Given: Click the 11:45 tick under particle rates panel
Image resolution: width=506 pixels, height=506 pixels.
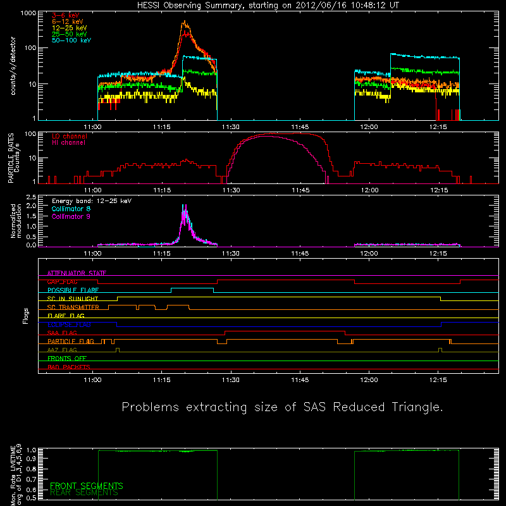Looking at the screenshot, I should pyautogui.click(x=300, y=190).
